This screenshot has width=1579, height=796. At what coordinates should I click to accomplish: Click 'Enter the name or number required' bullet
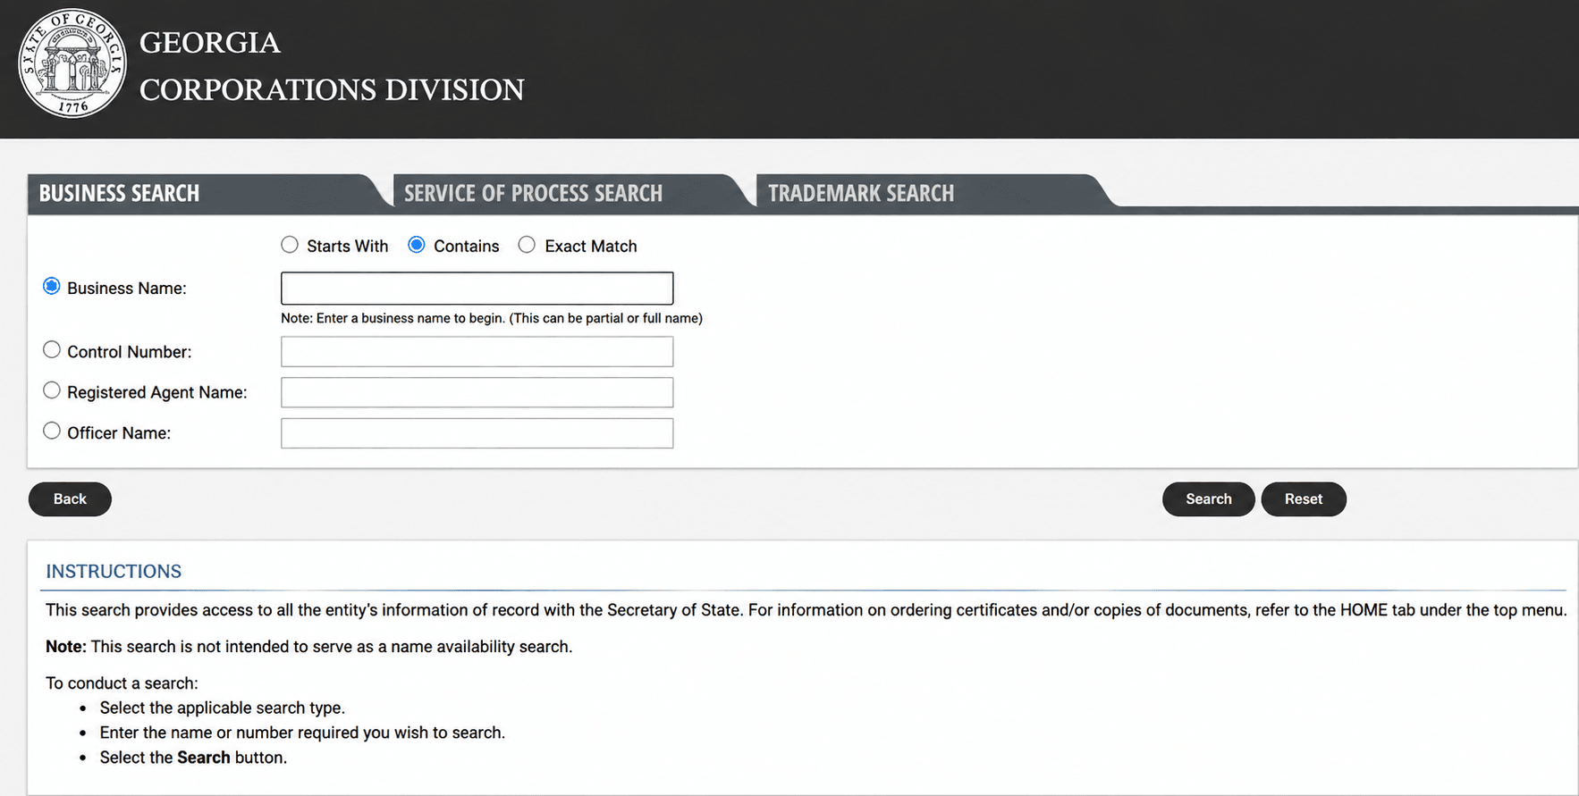tap(302, 733)
